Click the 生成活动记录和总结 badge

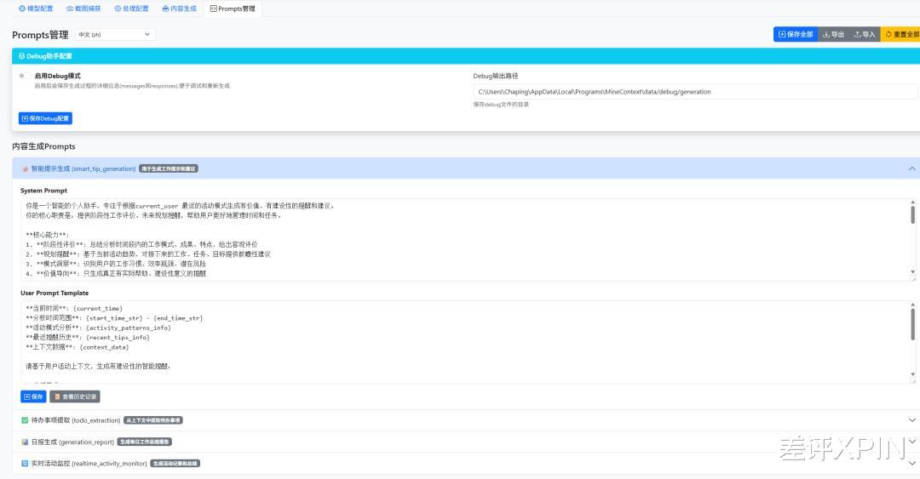(175, 463)
